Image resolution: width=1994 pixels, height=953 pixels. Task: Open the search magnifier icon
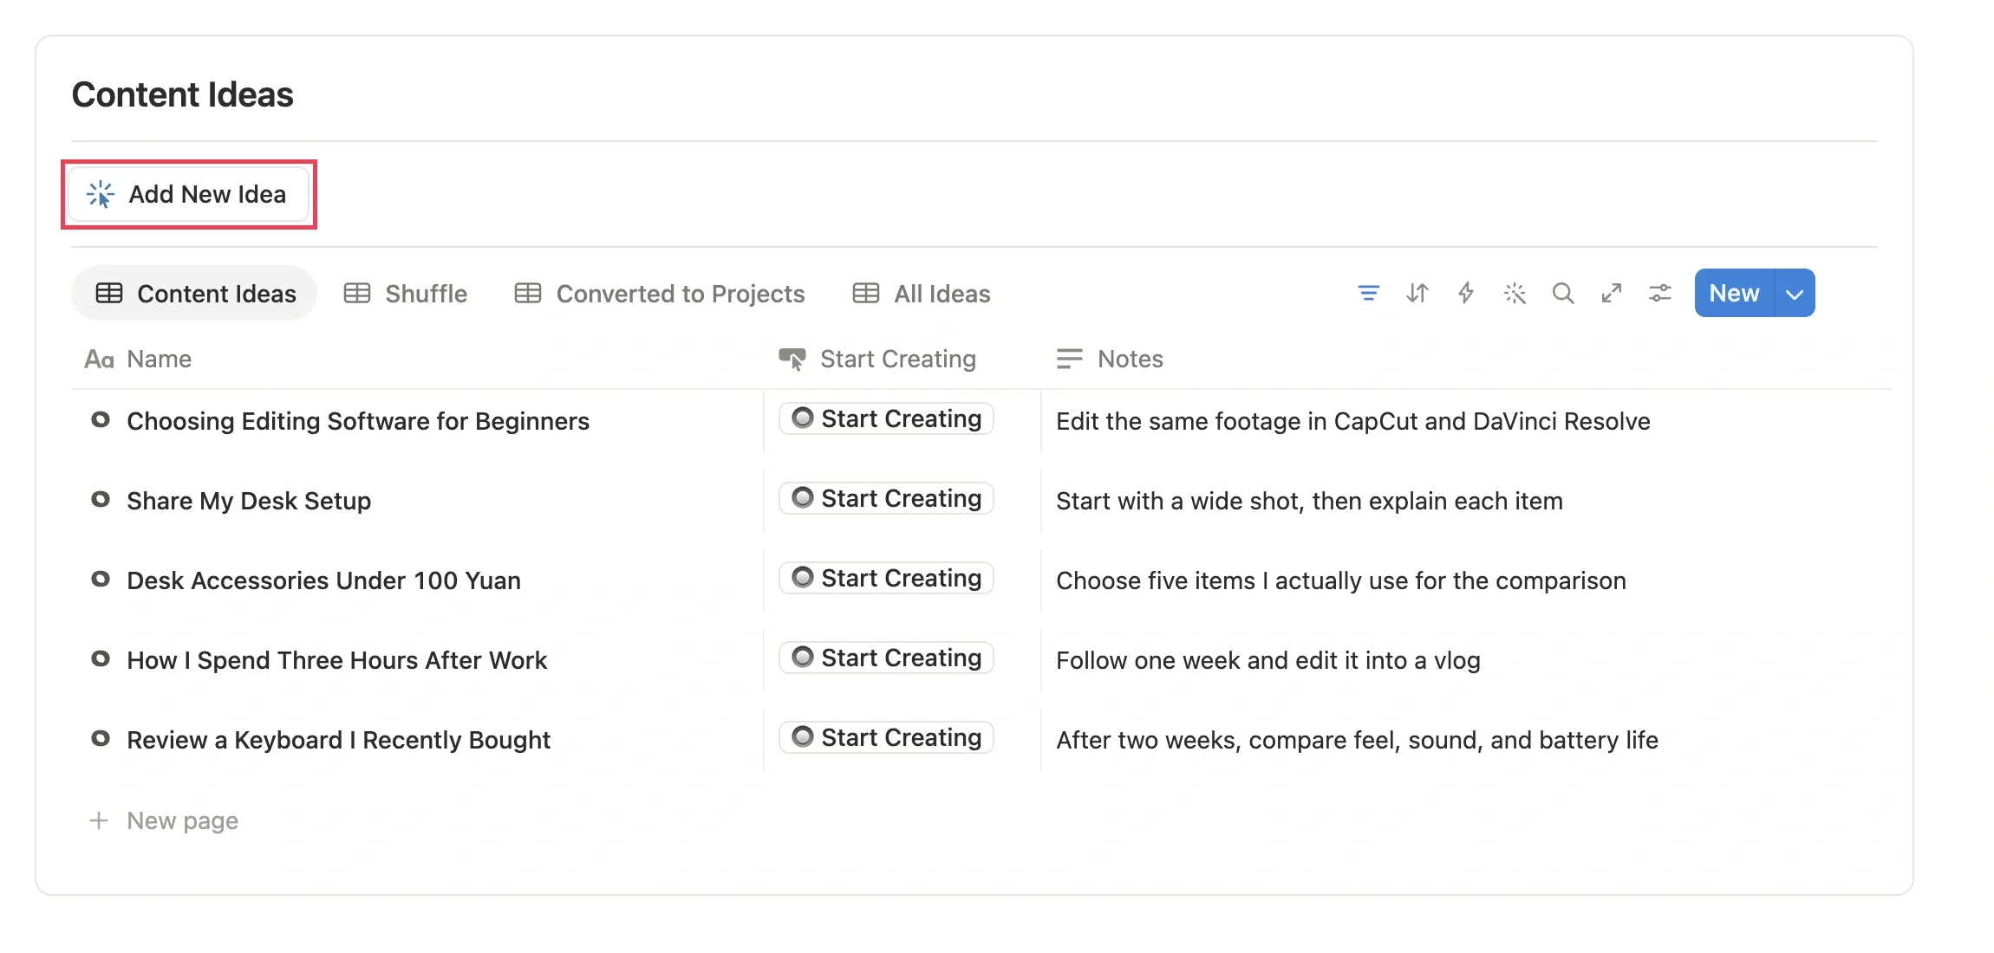(x=1562, y=294)
